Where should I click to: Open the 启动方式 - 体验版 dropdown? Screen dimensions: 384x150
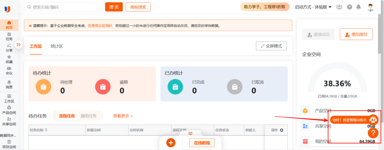coord(313,7)
